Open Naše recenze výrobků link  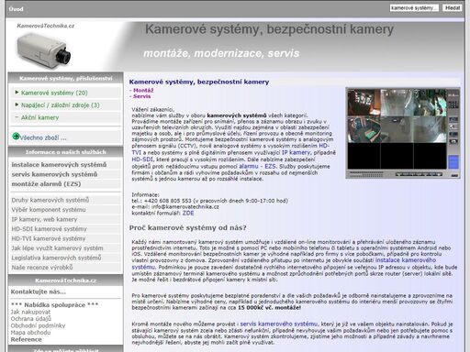[42, 268]
